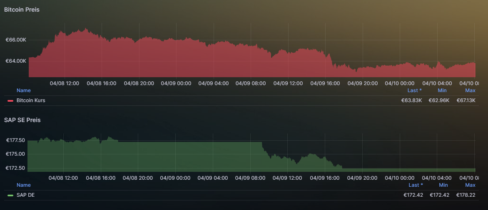488x210 pixels.
Task: Change the red Bitcoin Kurs series color swatch
Action: coord(10,101)
